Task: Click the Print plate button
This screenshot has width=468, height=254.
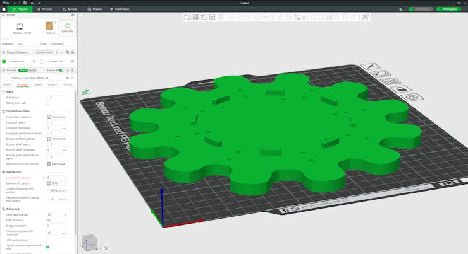Action: click(x=448, y=9)
